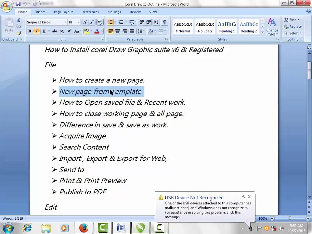Screen dimensions: 312x234
Task: Decrease the paragraph indent
Action: 142,22
